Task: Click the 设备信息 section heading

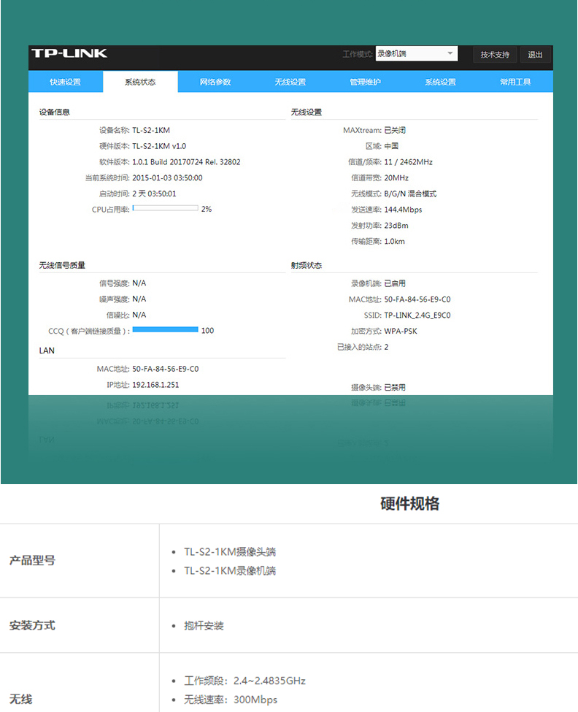Action: click(x=55, y=112)
